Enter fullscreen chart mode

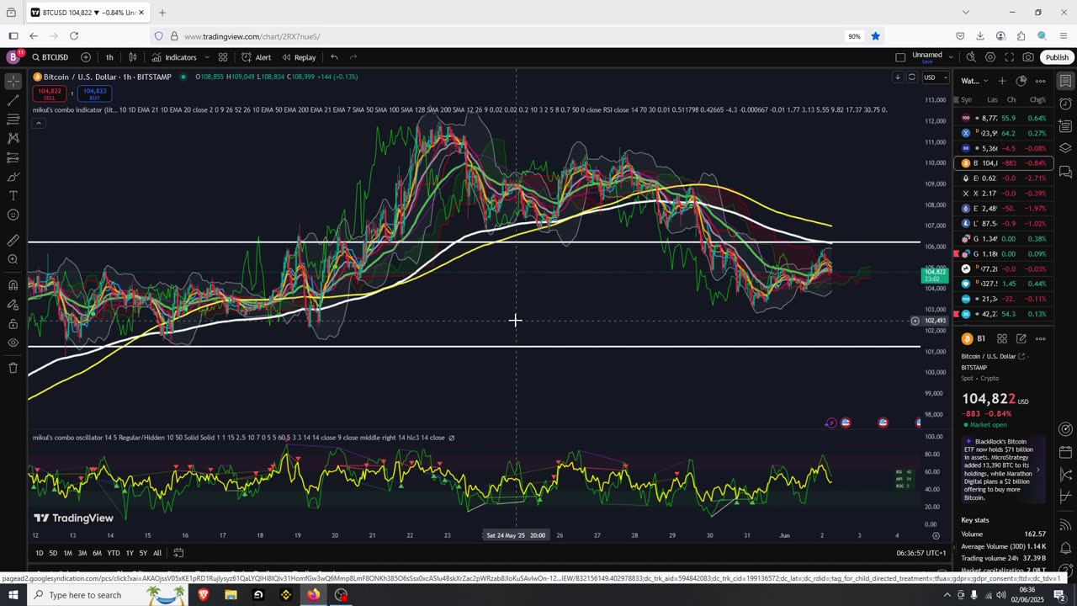pyautogui.click(x=1009, y=57)
